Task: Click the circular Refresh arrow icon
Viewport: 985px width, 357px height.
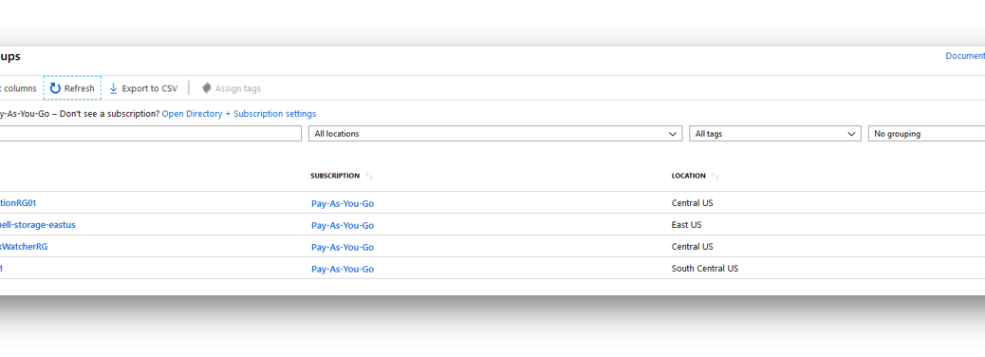Action: (55, 88)
